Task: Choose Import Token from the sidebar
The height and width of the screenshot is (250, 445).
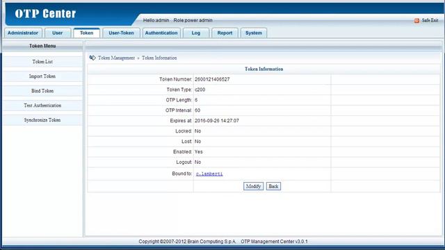Action: click(x=42, y=76)
